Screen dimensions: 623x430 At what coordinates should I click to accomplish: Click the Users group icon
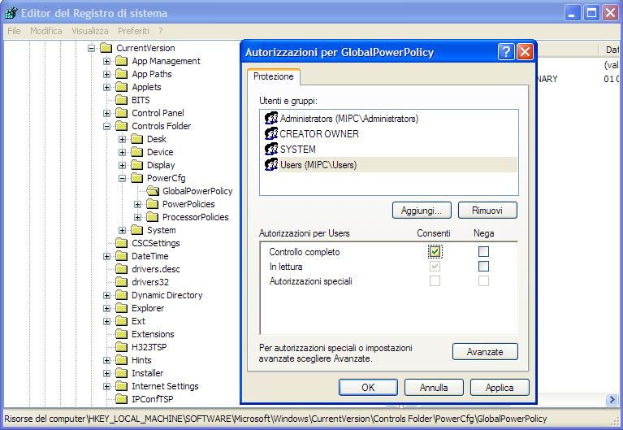click(x=271, y=165)
